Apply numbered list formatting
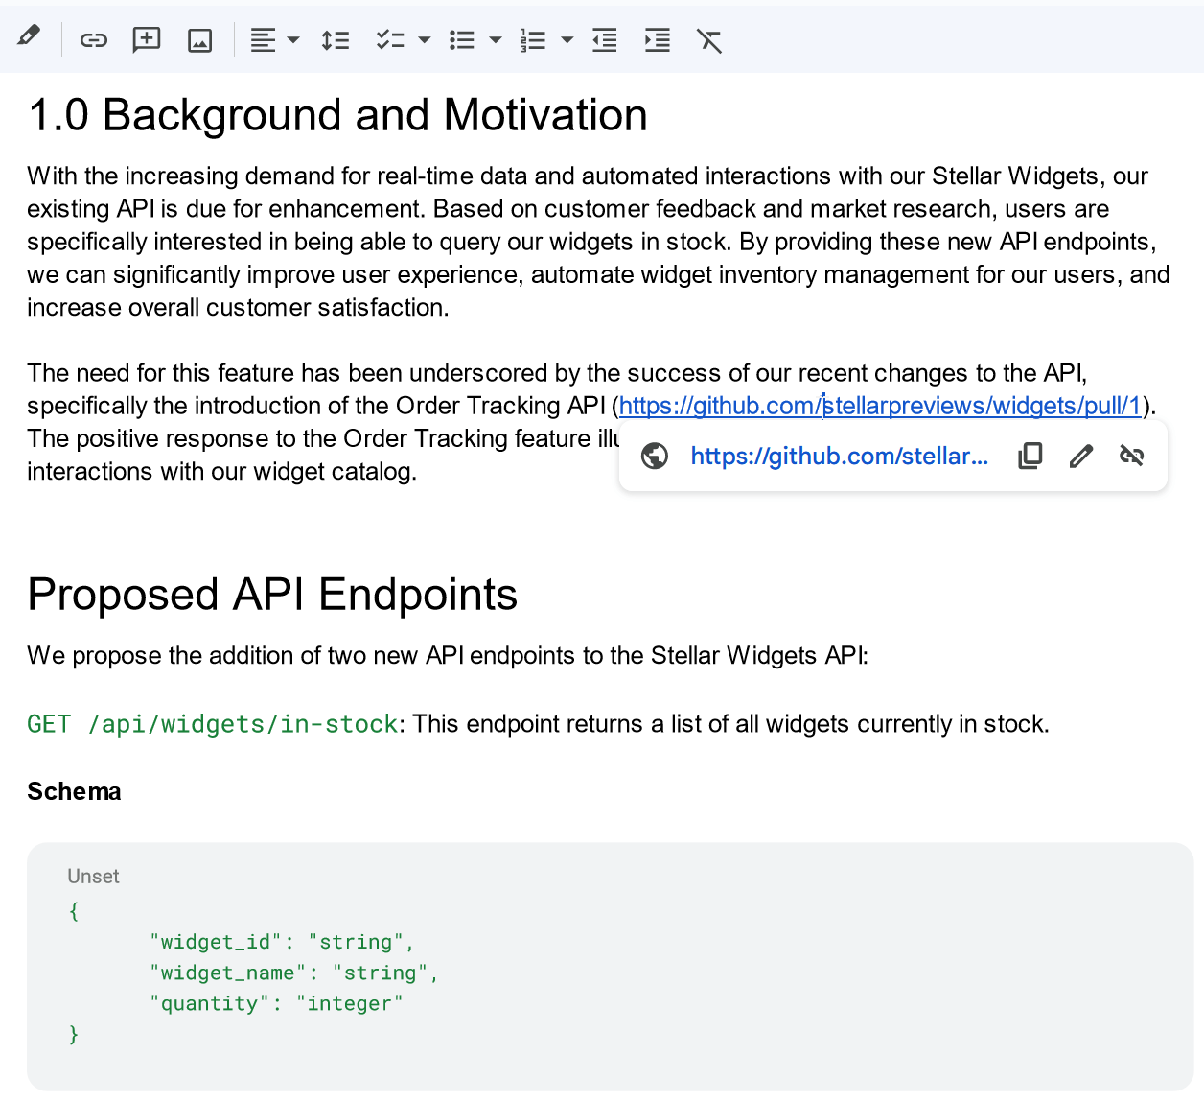 [x=533, y=40]
